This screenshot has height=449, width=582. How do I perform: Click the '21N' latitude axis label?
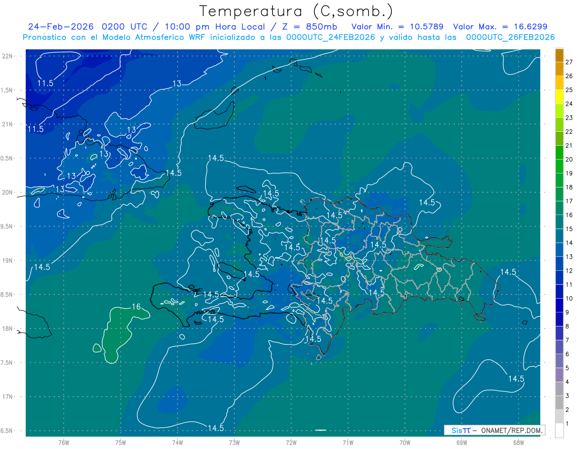click(8, 124)
